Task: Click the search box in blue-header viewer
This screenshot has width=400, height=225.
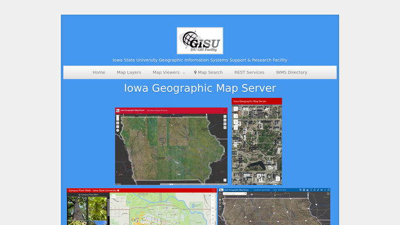Action: pos(235,193)
